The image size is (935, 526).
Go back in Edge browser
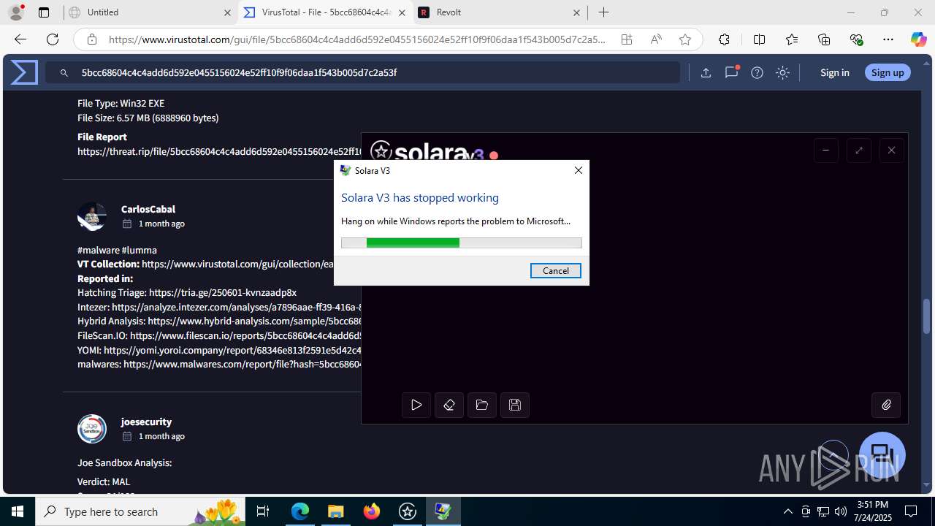[20, 39]
